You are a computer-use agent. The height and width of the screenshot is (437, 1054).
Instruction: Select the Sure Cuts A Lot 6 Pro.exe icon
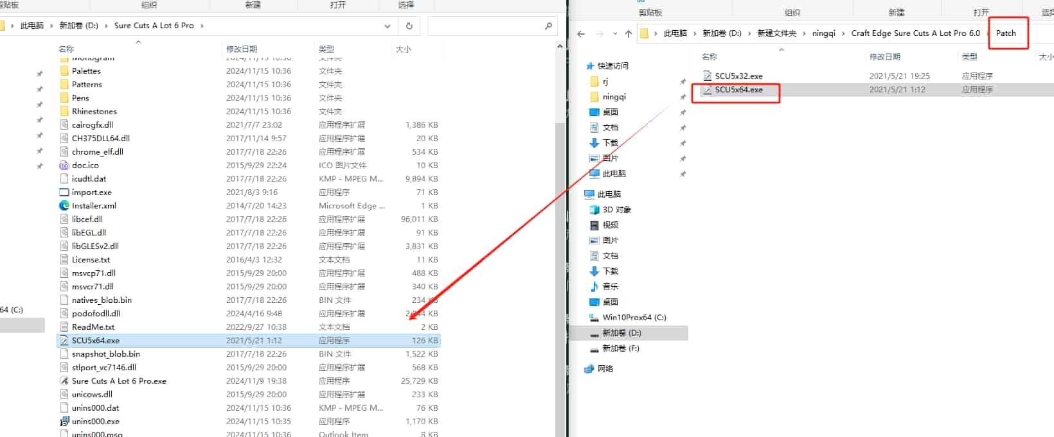(64, 381)
